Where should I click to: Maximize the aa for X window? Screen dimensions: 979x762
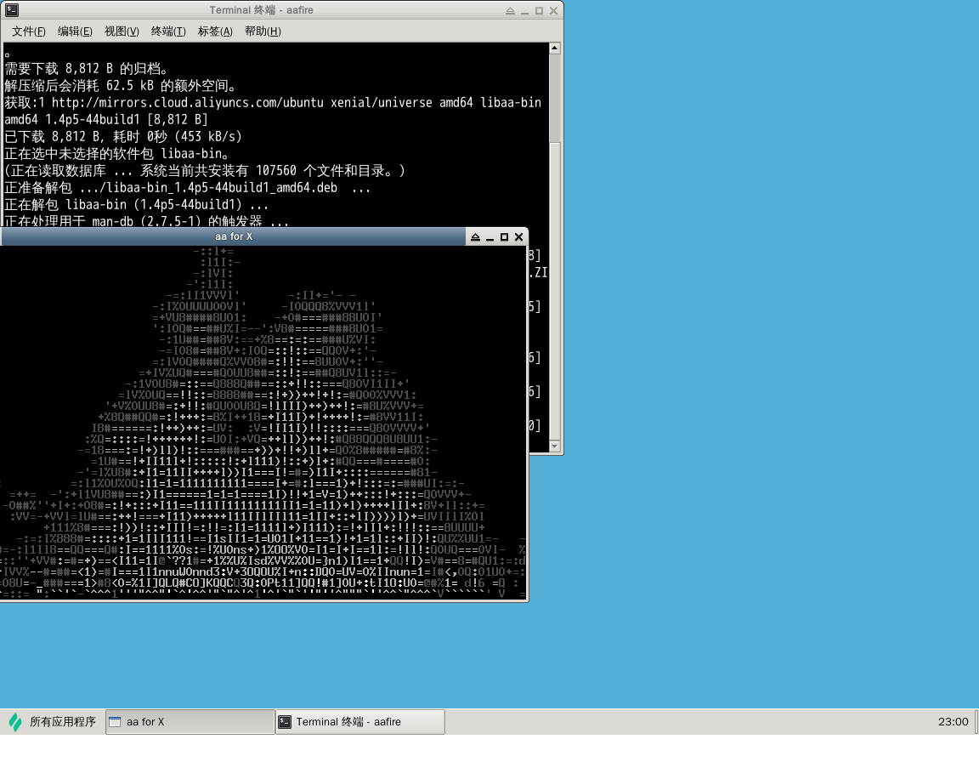coord(505,236)
